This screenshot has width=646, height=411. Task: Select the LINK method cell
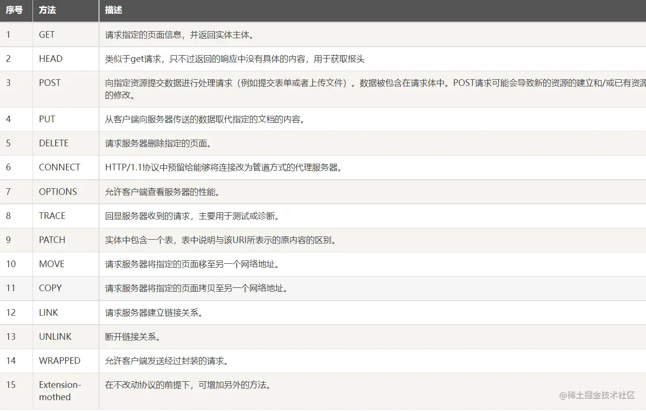point(66,312)
